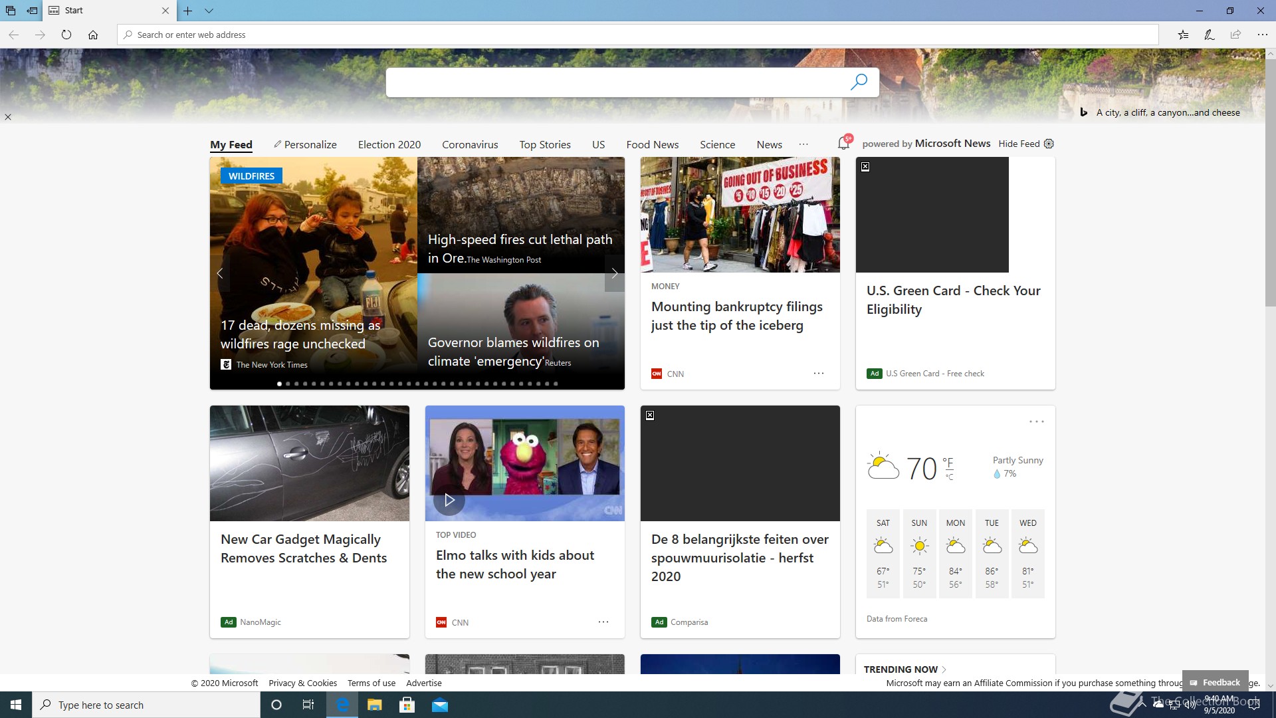This screenshot has width=1276, height=718.
Task: Open the set-aside tabs icon
Action: pyautogui.click(x=11, y=11)
